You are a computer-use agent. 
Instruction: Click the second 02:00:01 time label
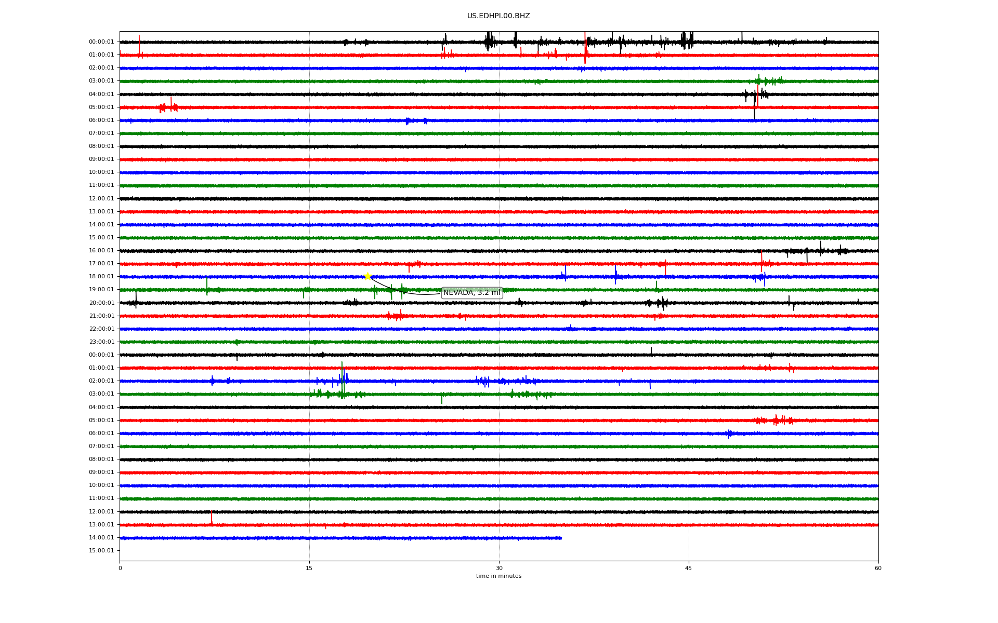point(101,381)
